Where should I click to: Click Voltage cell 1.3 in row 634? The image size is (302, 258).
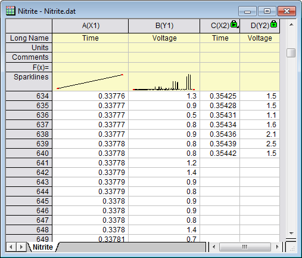point(164,96)
